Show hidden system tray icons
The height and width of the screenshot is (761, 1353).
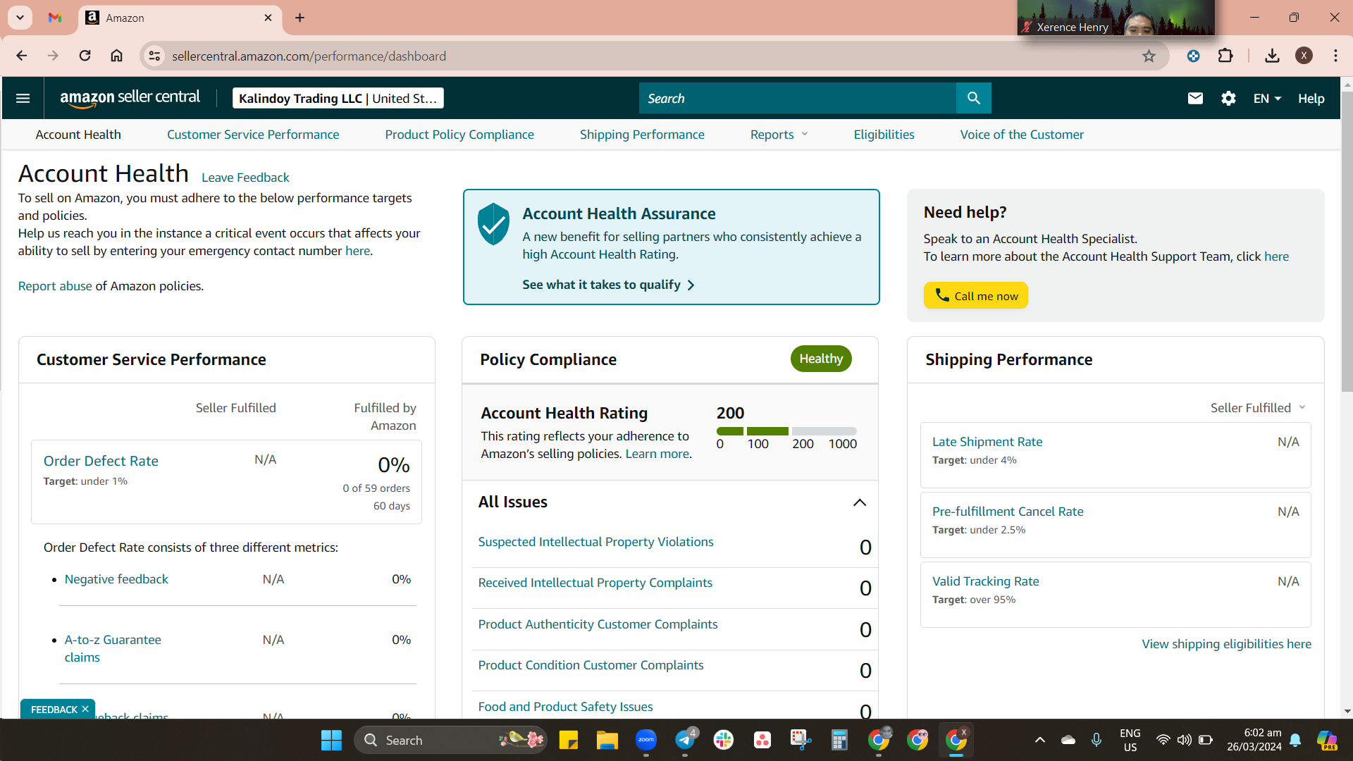(x=1039, y=740)
